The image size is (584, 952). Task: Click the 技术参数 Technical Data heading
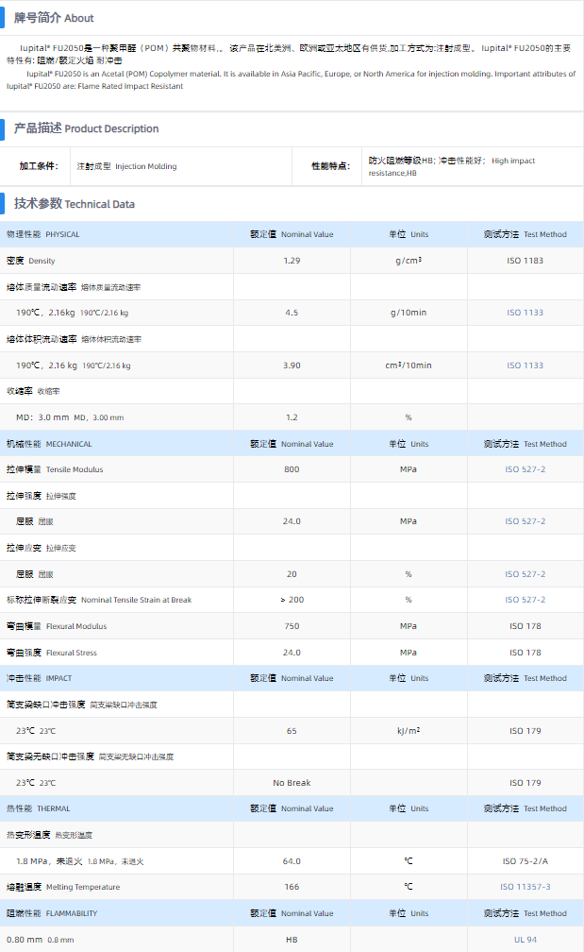[x=74, y=203]
